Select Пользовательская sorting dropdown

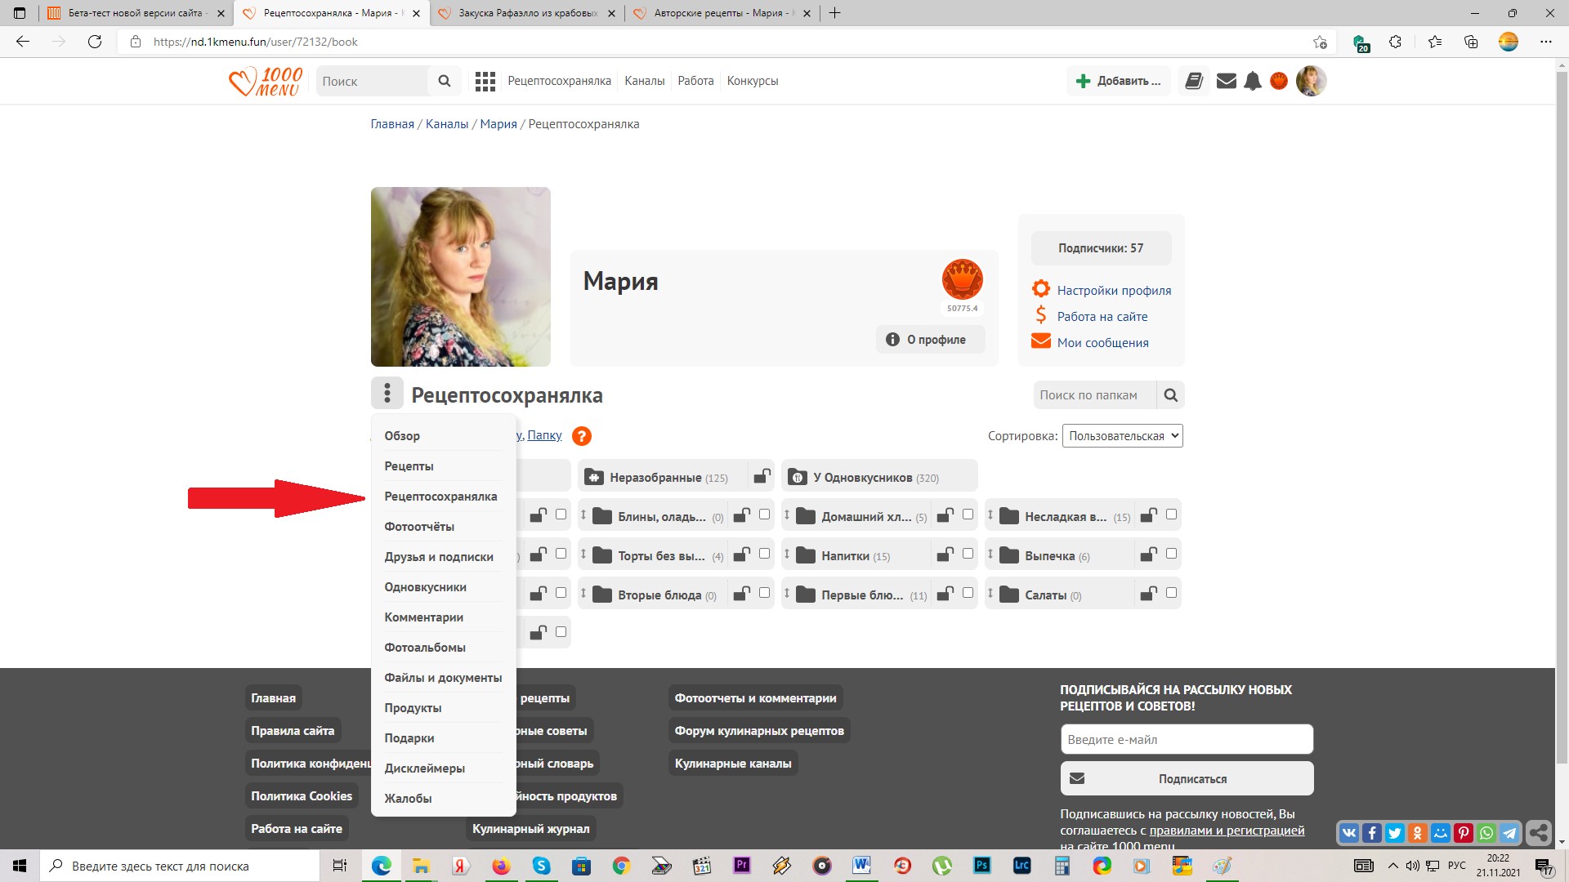click(x=1122, y=436)
